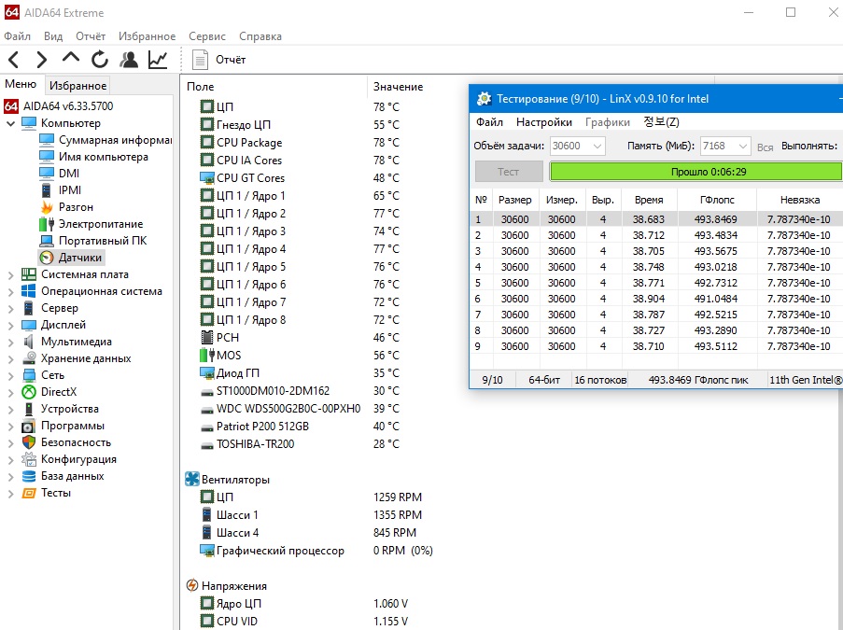Click the Портативный ПК laptop icon
The height and width of the screenshot is (630, 843).
click(47, 241)
